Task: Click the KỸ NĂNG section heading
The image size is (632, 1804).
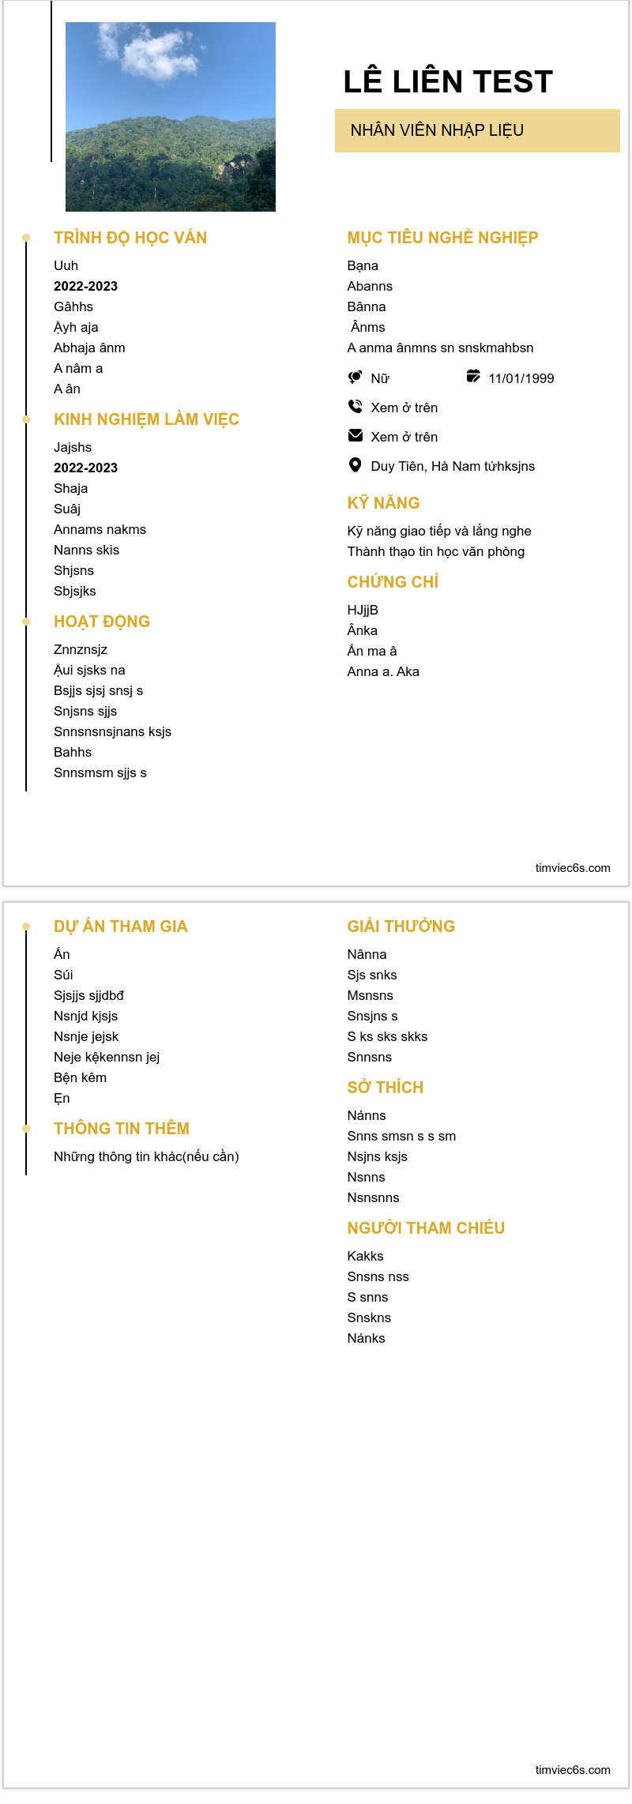Action: point(383,503)
